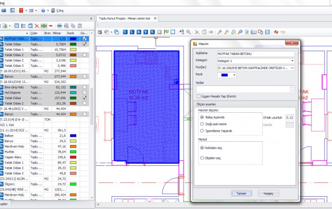Screen dimensions: 332x209
Task: Open the Kategori dropdown
Action: (x=292, y=61)
